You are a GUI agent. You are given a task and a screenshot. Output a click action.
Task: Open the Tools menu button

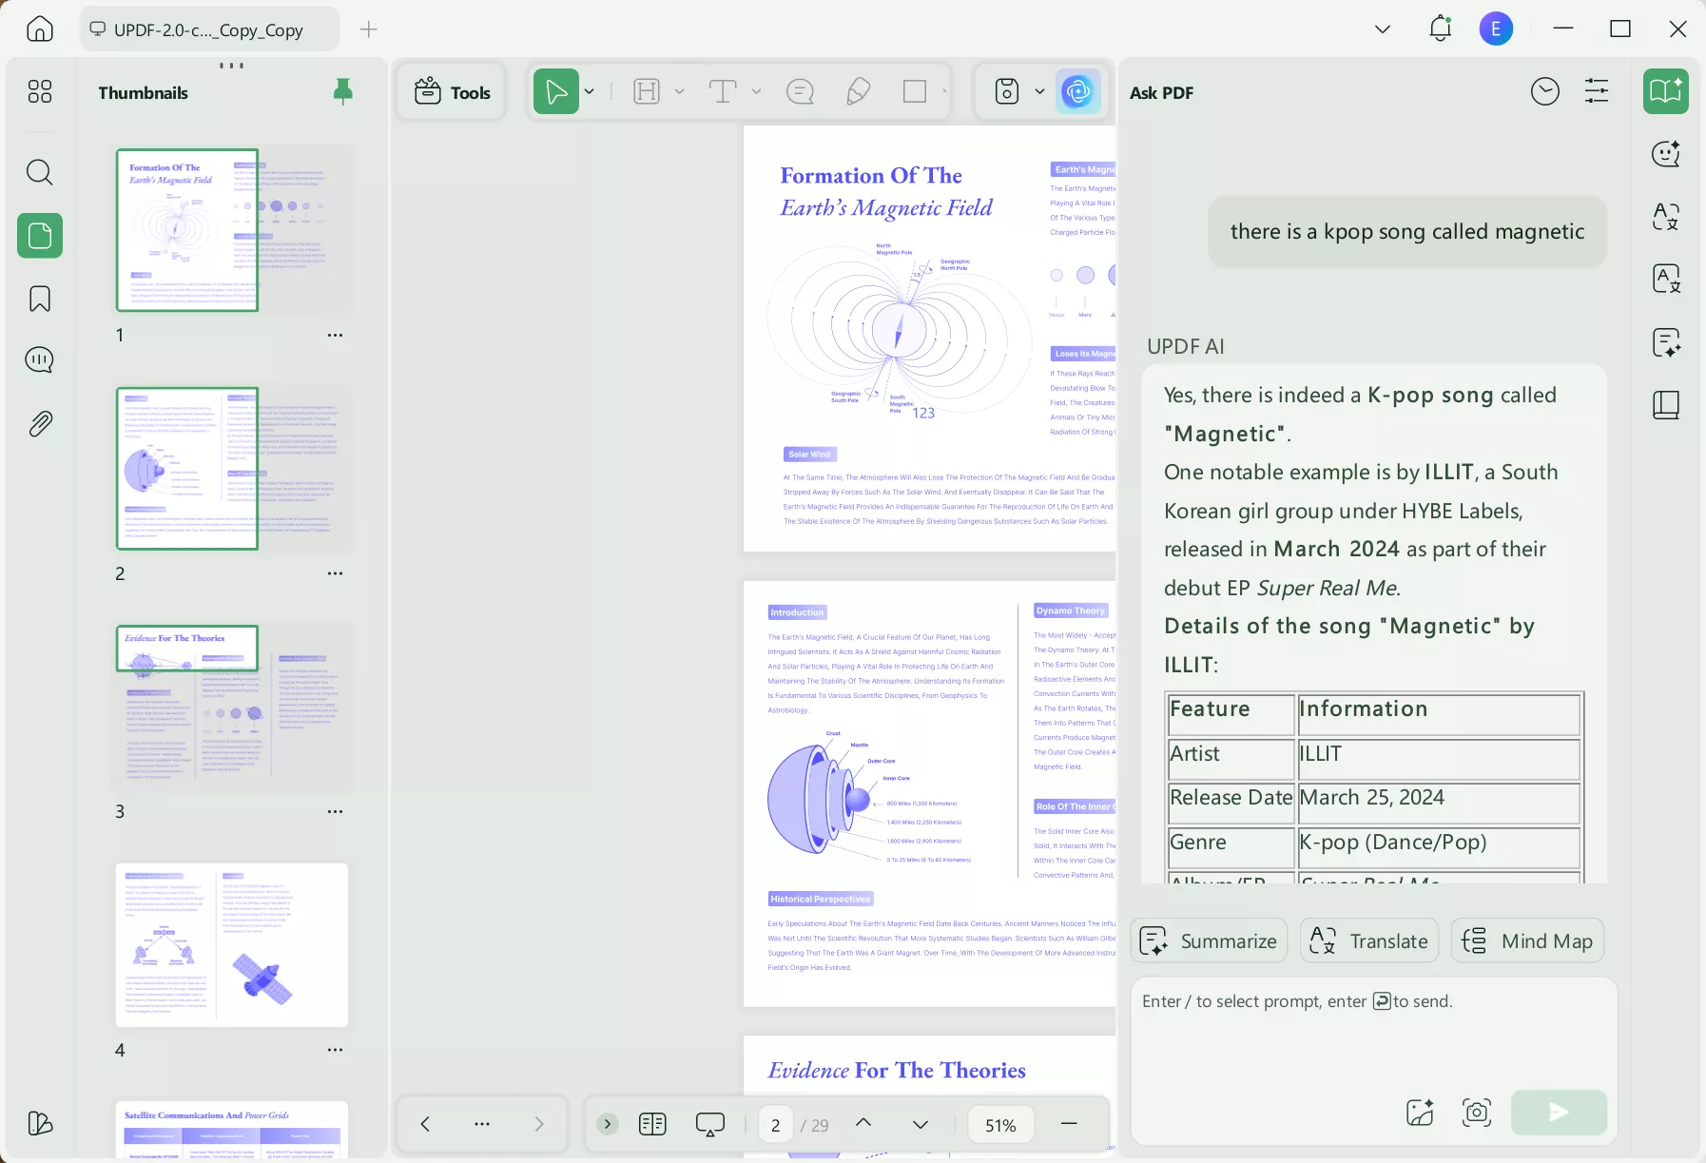tap(453, 92)
